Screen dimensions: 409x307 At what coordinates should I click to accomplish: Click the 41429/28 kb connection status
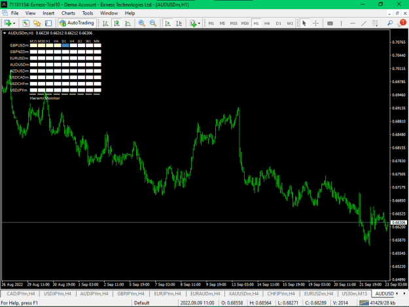click(x=382, y=303)
